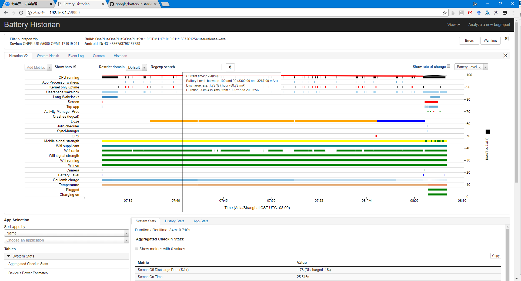
Task: Close the file info panel with X
Action: tap(506, 38)
